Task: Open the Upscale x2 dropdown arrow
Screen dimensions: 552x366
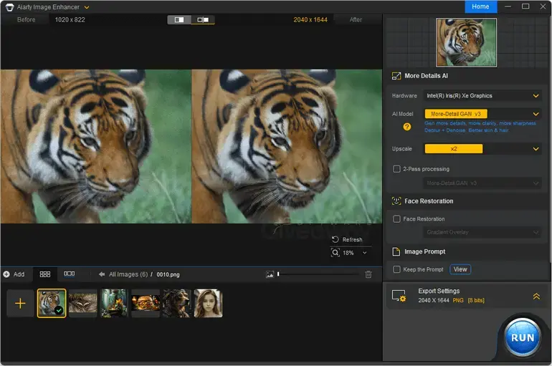Action: (536, 149)
